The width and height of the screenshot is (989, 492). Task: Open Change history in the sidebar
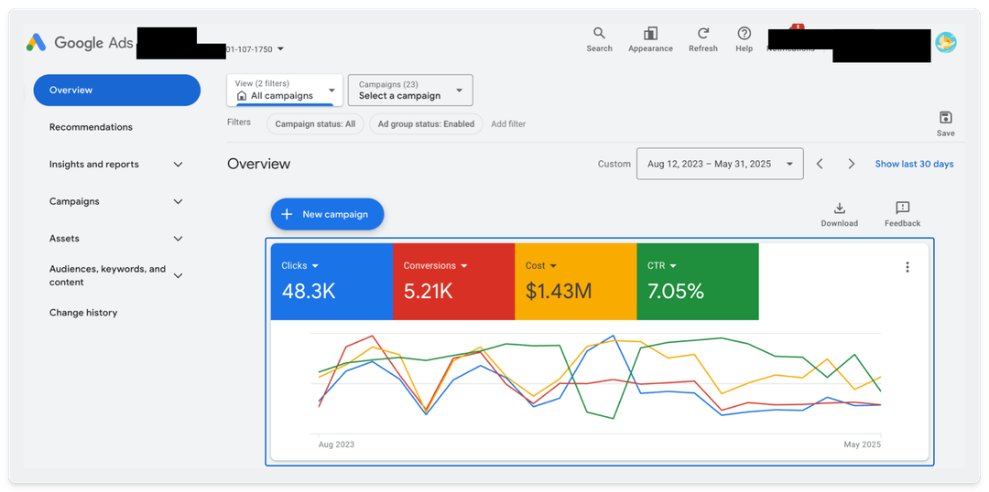(83, 313)
